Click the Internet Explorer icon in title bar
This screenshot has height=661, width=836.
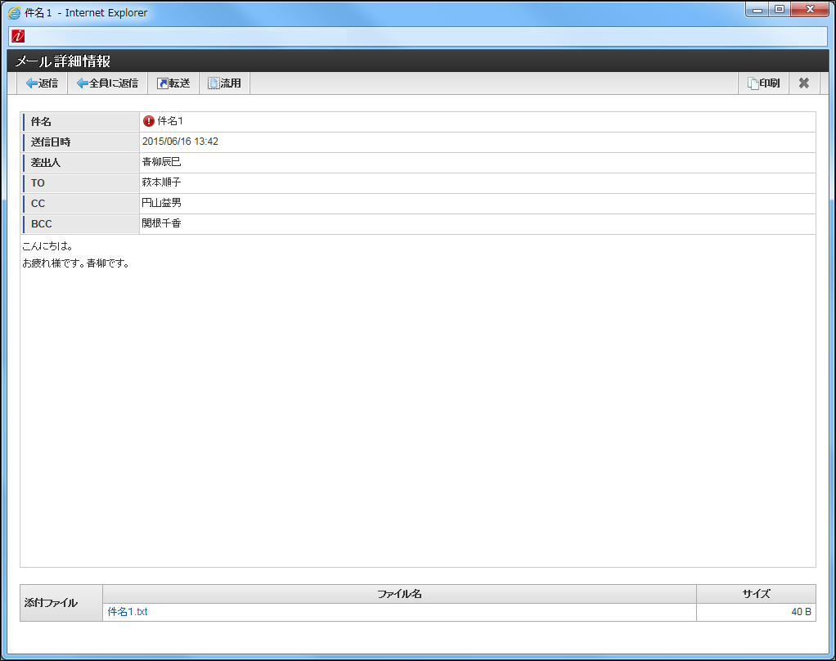coord(14,12)
